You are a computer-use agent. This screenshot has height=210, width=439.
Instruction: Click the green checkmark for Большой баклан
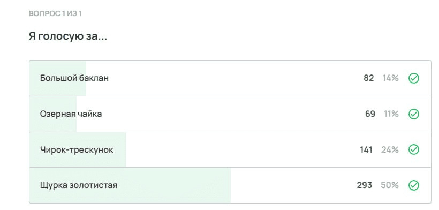point(414,78)
